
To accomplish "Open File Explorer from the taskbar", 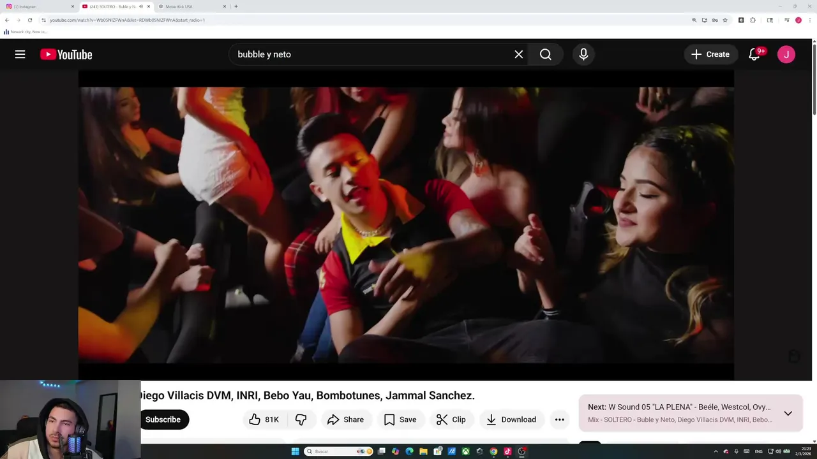I will (424, 451).
